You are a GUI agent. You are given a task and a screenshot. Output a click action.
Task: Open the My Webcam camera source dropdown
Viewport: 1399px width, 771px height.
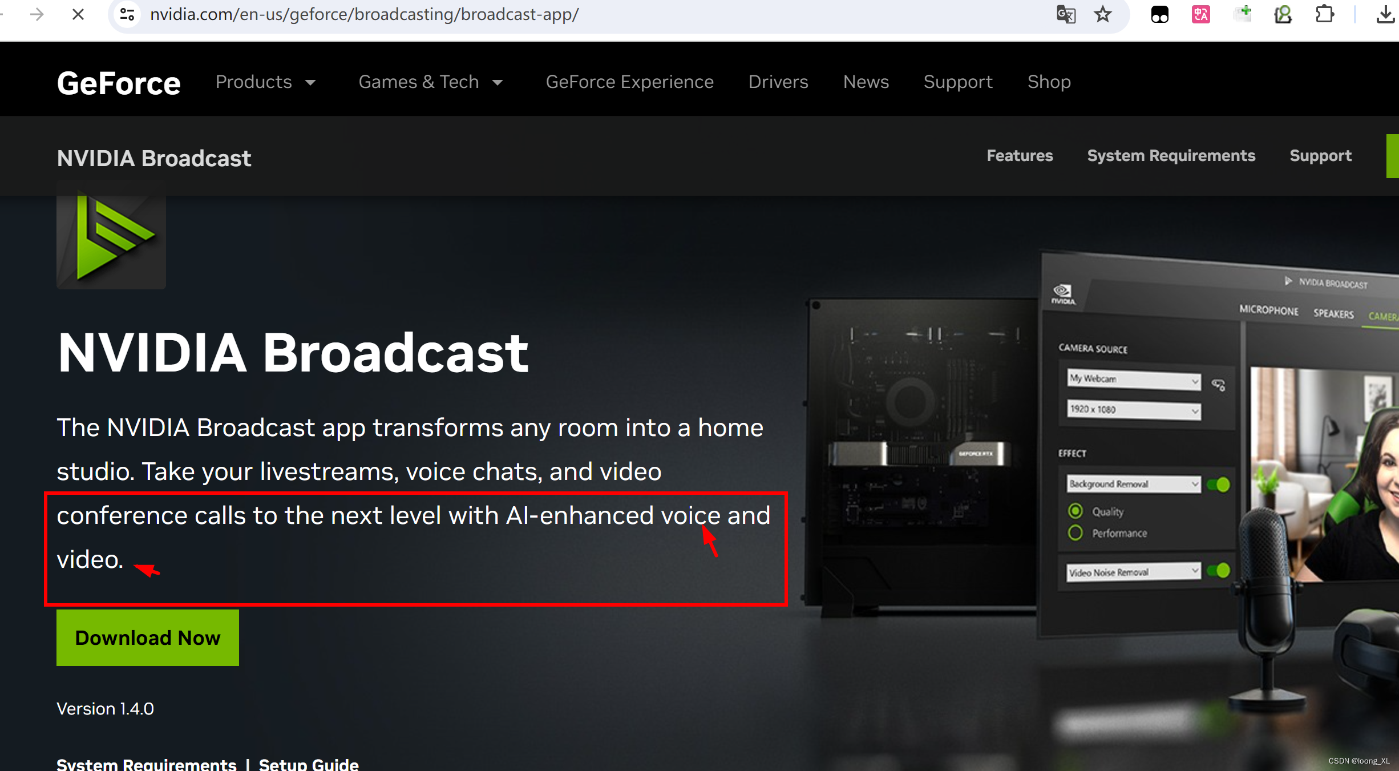pyautogui.click(x=1133, y=380)
